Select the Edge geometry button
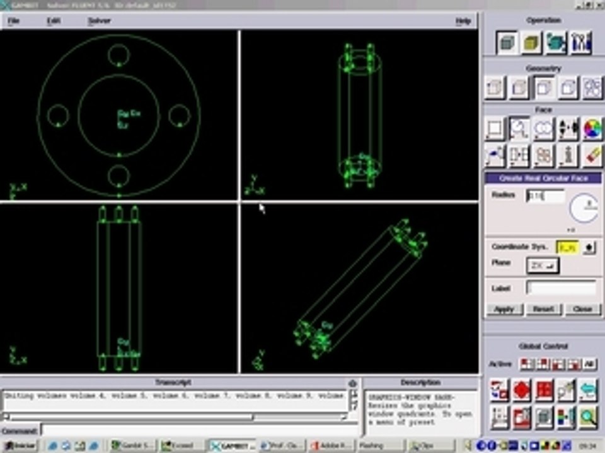 519,88
